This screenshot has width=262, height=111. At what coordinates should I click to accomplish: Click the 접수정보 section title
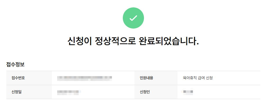coord(16,64)
